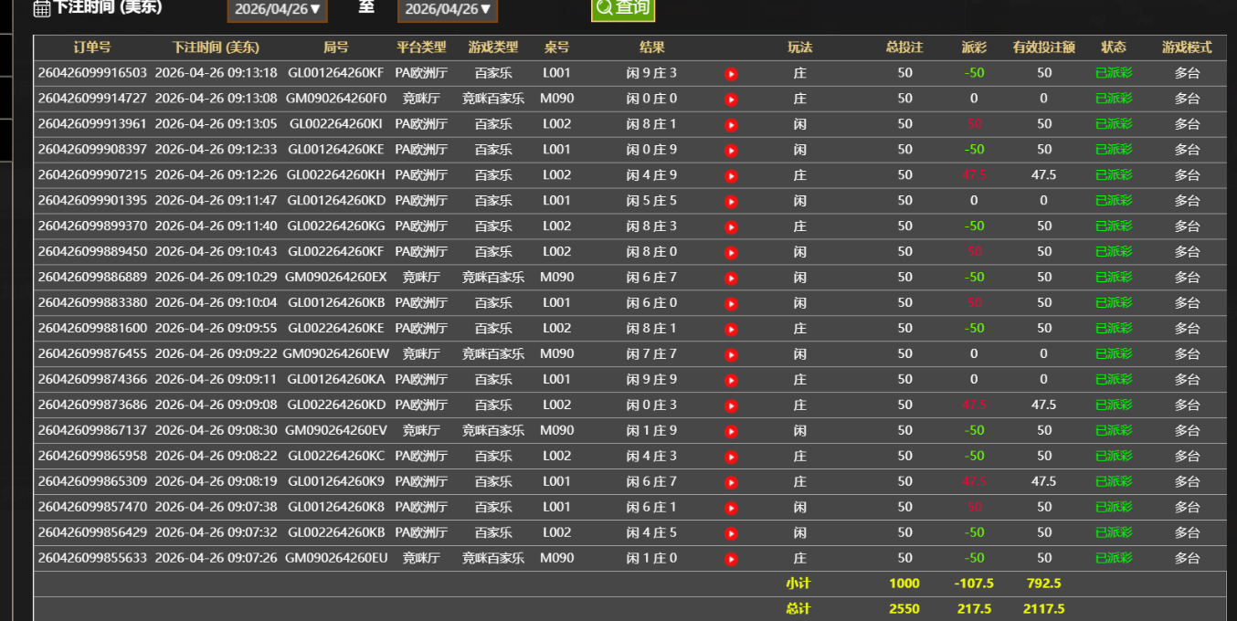This screenshot has width=1237, height=621.
Task: Click the calendar icon beside 下注时间 (美东)
Action: coord(42,8)
